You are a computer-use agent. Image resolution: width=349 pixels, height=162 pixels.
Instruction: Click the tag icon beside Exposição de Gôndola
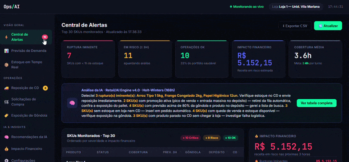point(7,115)
